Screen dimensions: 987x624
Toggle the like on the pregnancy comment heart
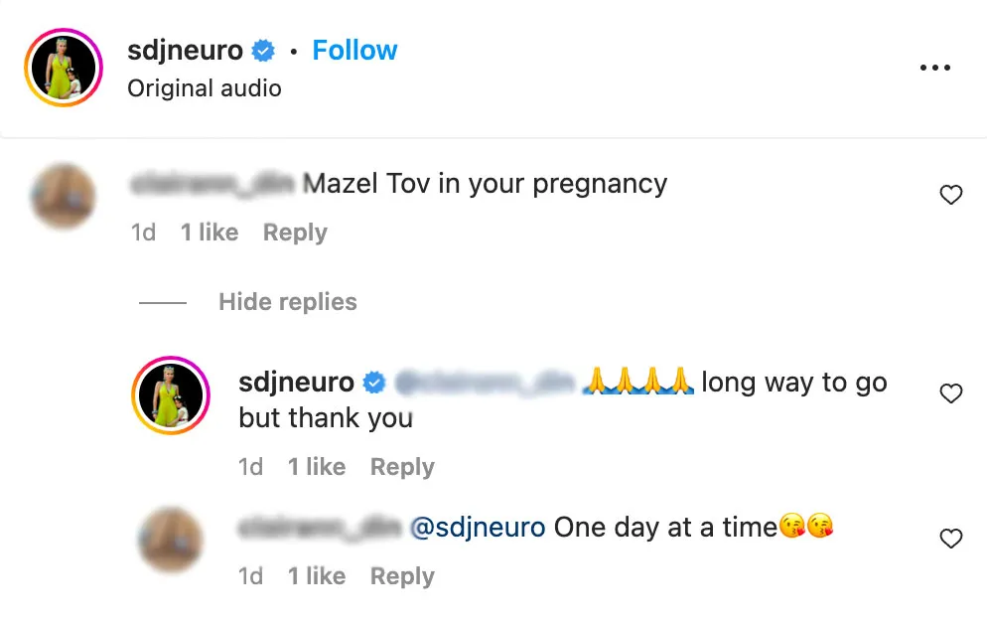(950, 195)
